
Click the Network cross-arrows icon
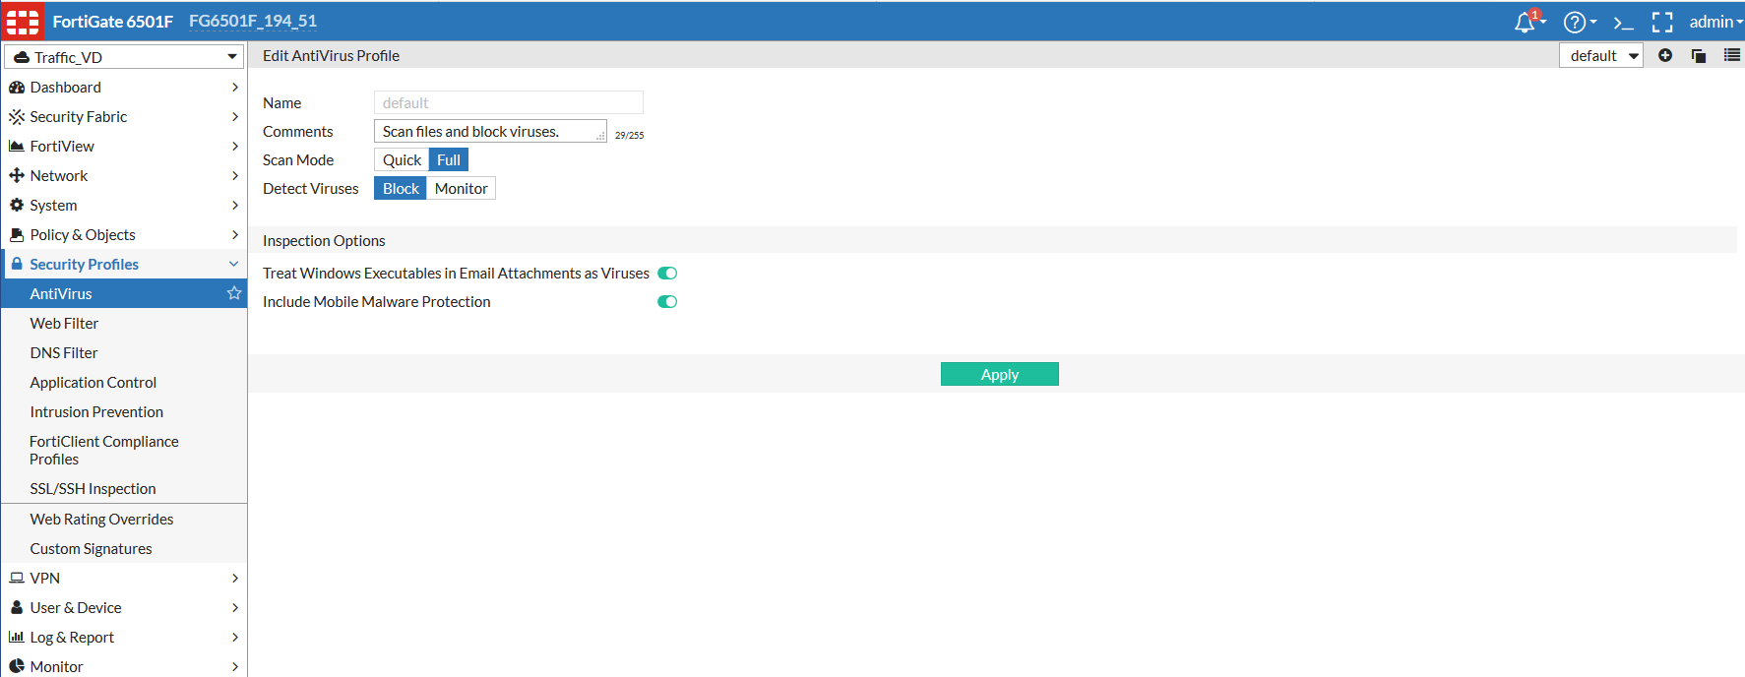click(x=17, y=176)
